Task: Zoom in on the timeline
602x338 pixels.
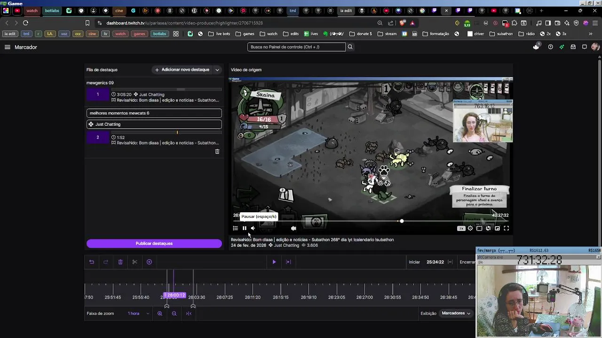Action: [160, 314]
